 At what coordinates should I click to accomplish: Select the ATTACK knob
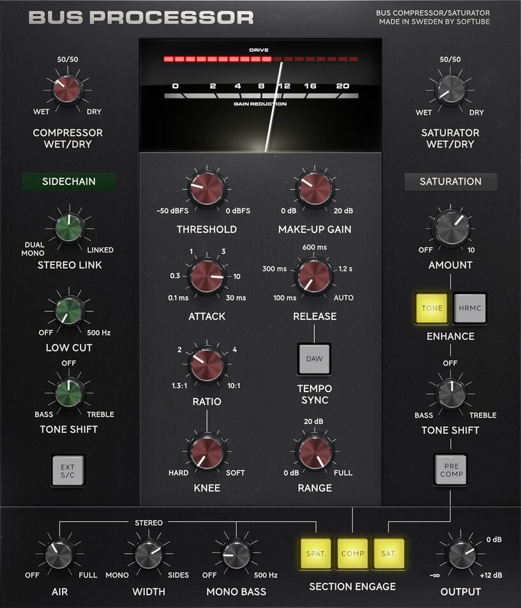(x=206, y=276)
